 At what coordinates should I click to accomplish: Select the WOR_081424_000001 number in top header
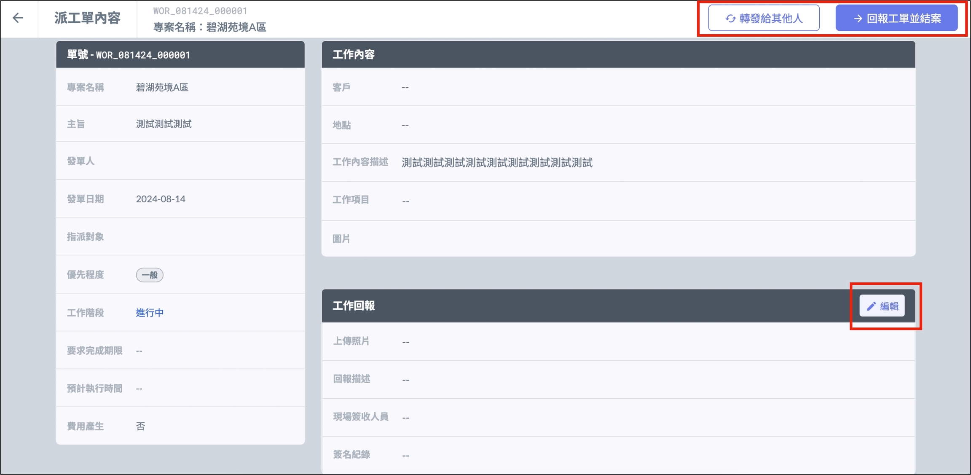[x=200, y=11]
